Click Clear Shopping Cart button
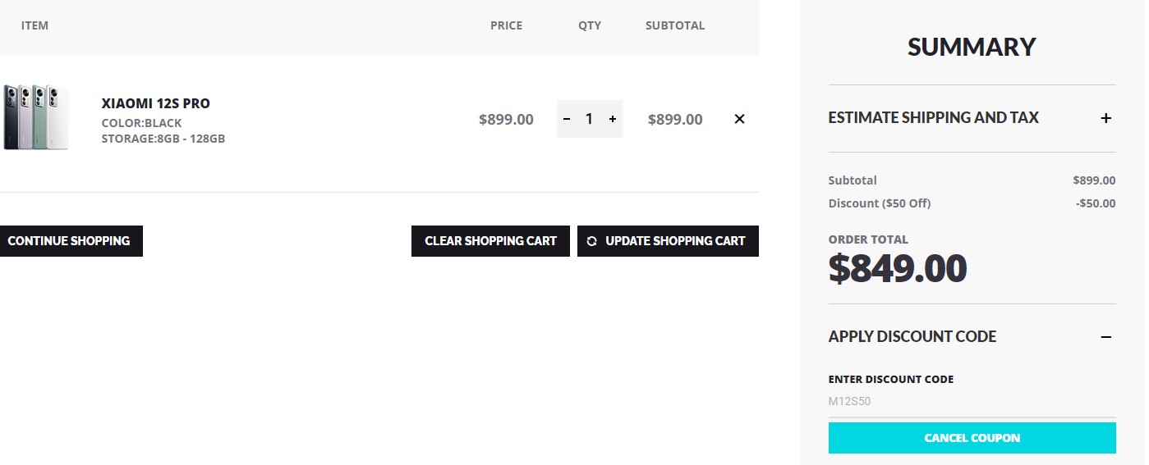 490,241
